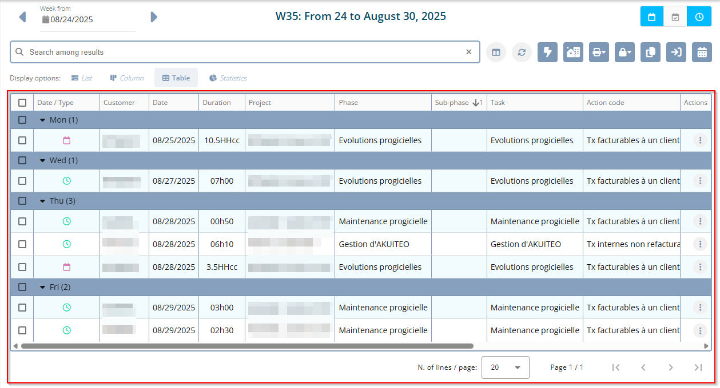The width and height of the screenshot is (720, 388).
Task: Go to the next week arrow
Action: point(153,17)
